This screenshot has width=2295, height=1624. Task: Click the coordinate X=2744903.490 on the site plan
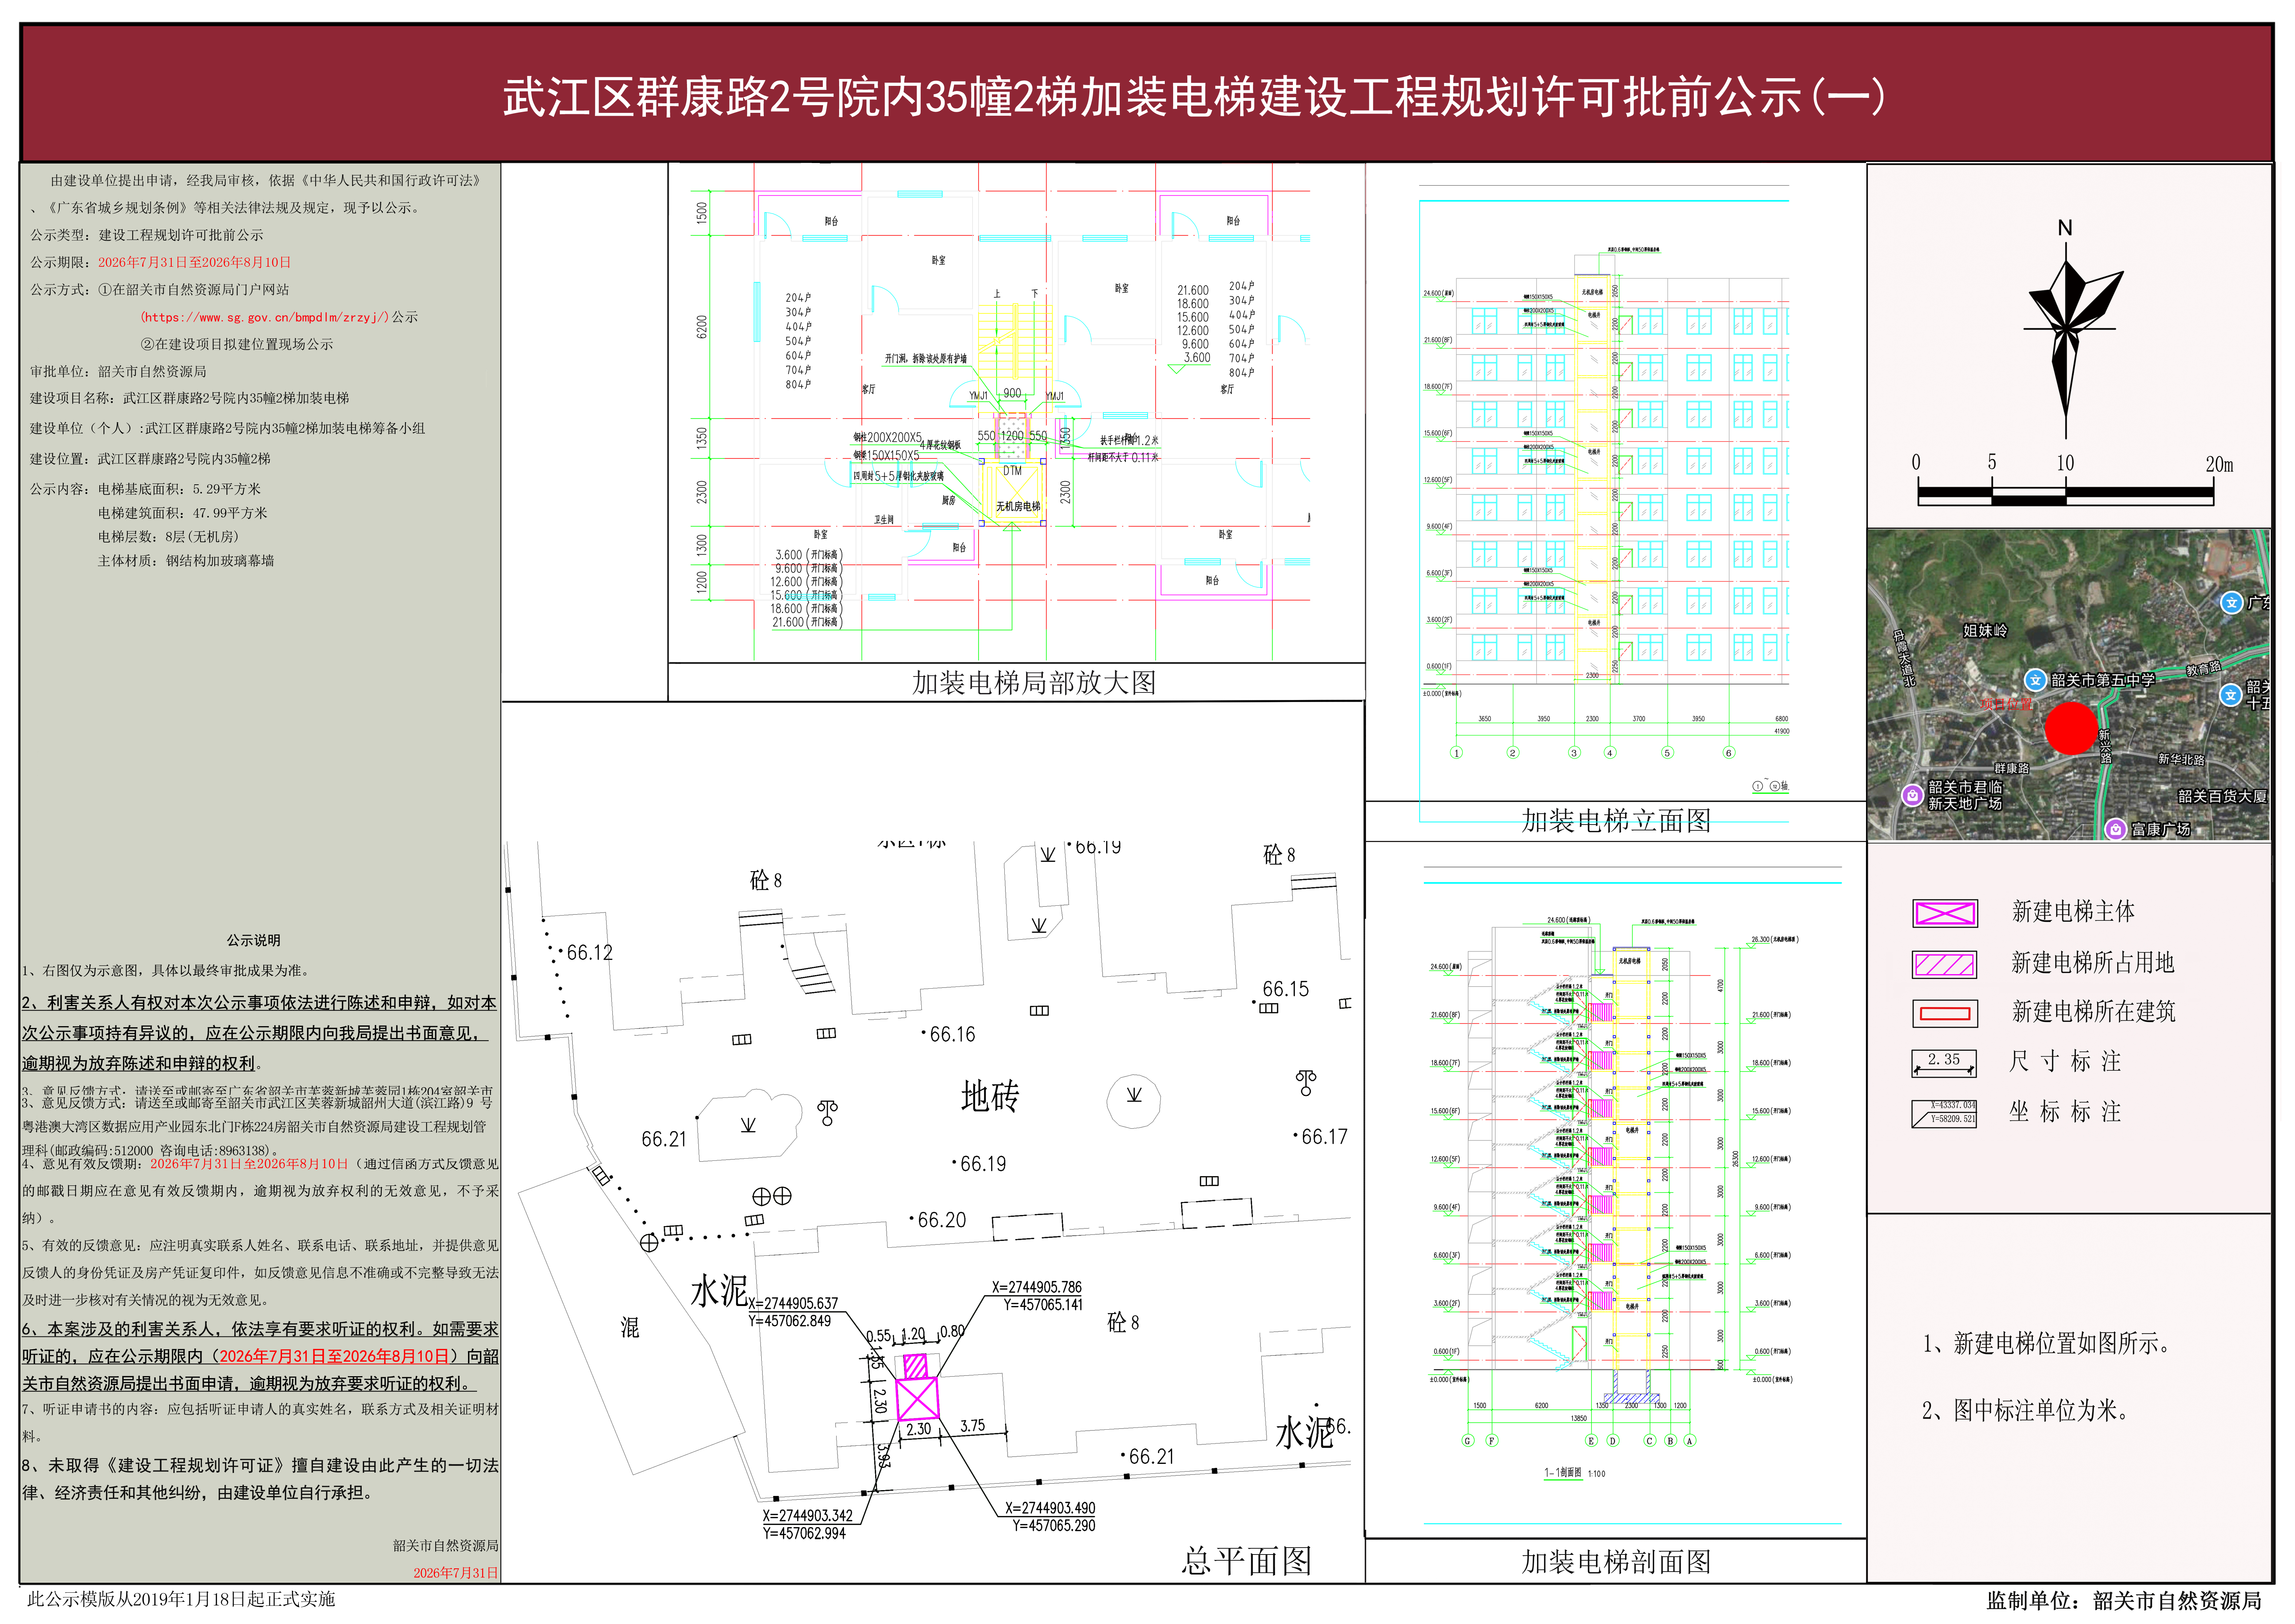[x=1050, y=1508]
